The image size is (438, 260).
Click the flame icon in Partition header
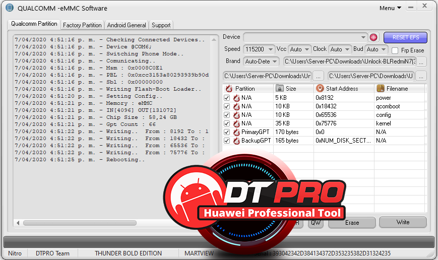tap(229, 89)
